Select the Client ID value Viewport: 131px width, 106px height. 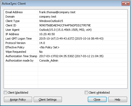click(65, 25)
